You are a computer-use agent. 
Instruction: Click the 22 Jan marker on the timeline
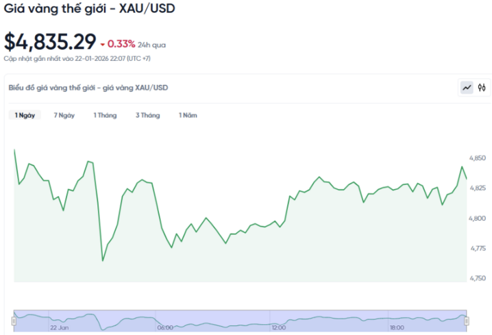click(x=59, y=328)
